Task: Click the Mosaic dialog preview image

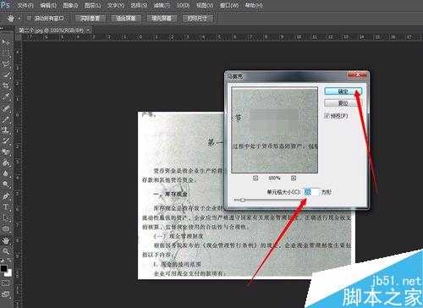Action: pos(274,130)
